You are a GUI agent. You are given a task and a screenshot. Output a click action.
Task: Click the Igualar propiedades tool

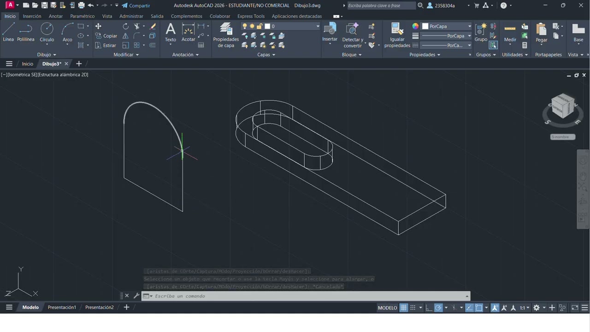(x=397, y=35)
